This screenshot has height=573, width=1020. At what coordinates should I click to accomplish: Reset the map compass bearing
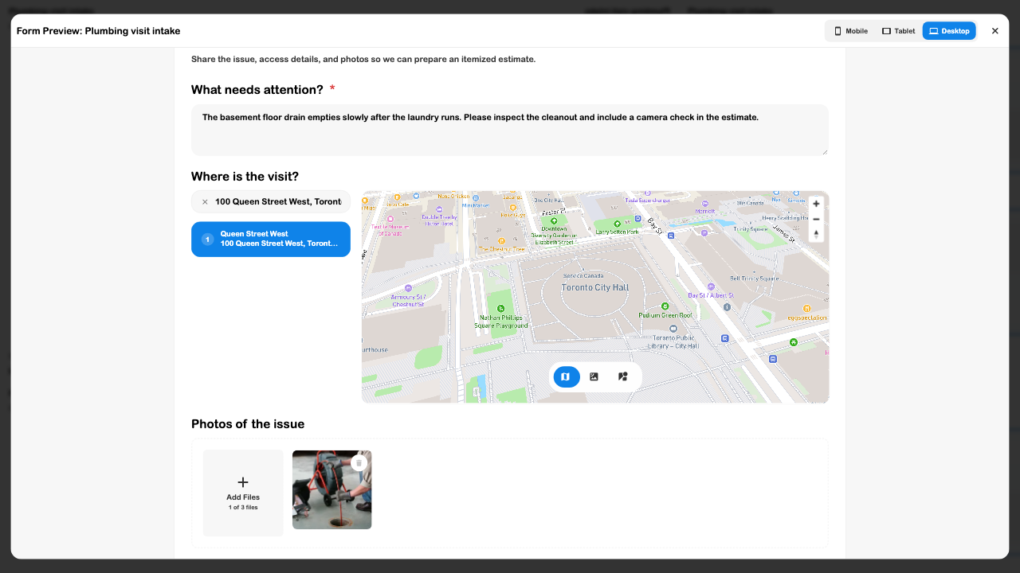click(816, 234)
